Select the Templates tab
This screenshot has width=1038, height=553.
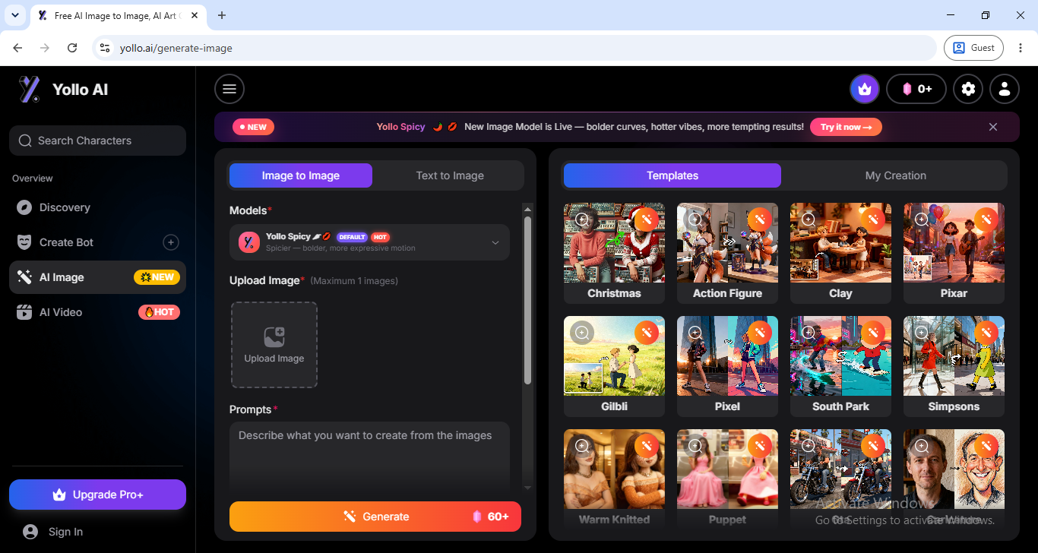(672, 175)
